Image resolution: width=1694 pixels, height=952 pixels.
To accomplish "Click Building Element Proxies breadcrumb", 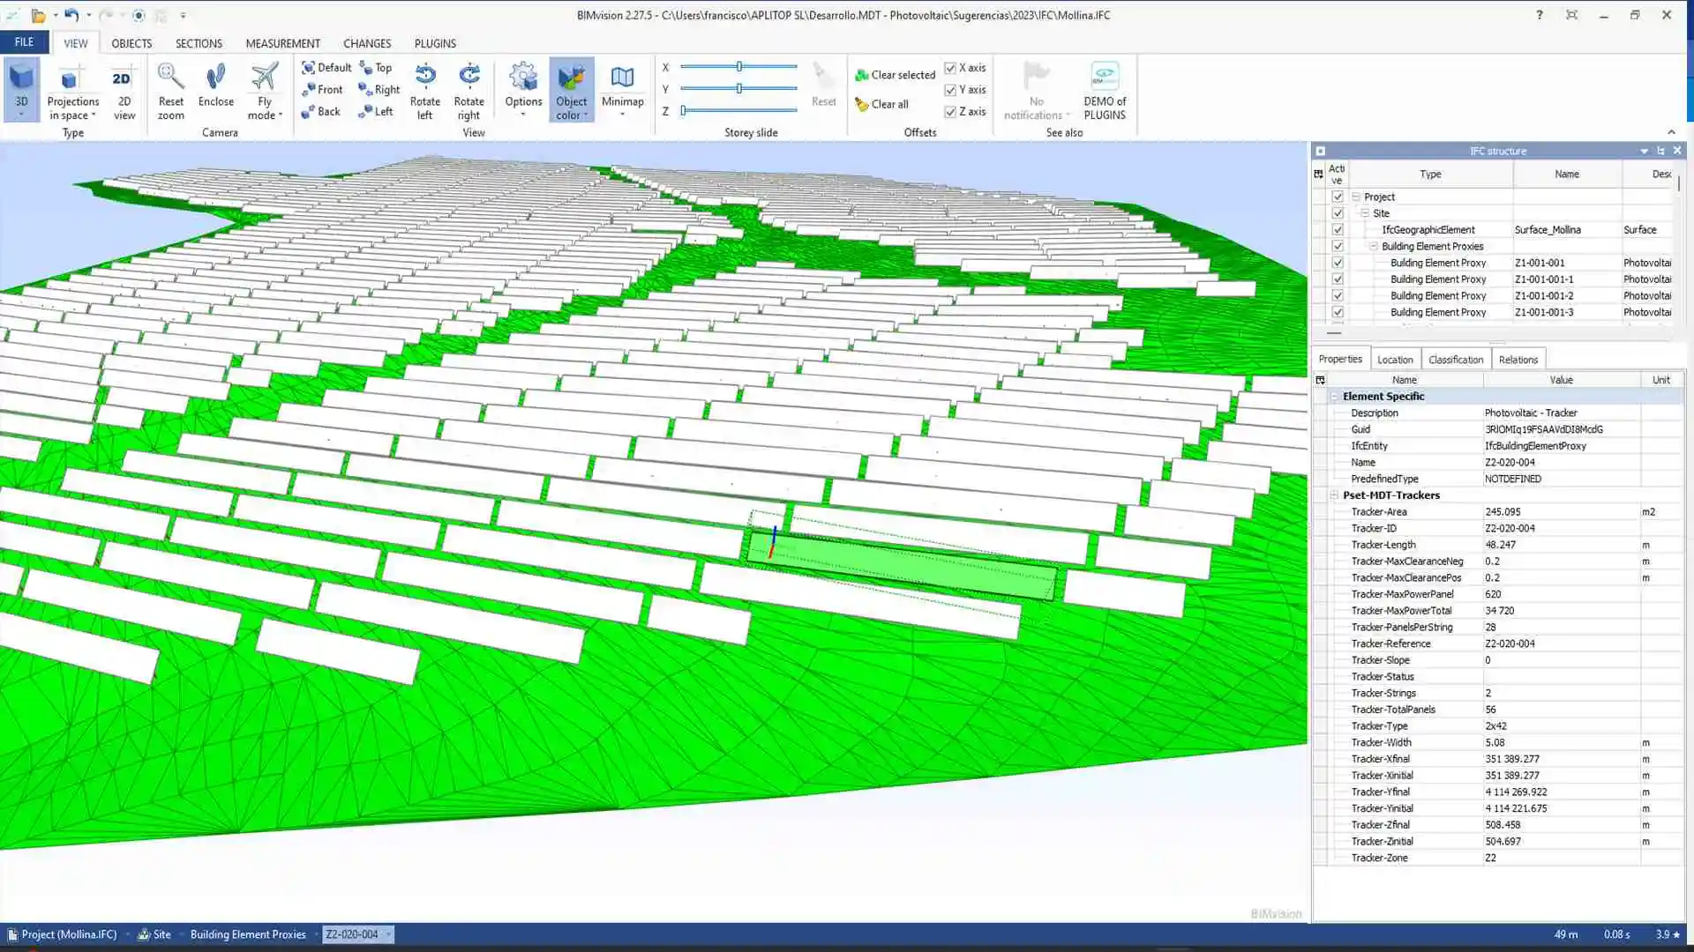I will tap(248, 934).
